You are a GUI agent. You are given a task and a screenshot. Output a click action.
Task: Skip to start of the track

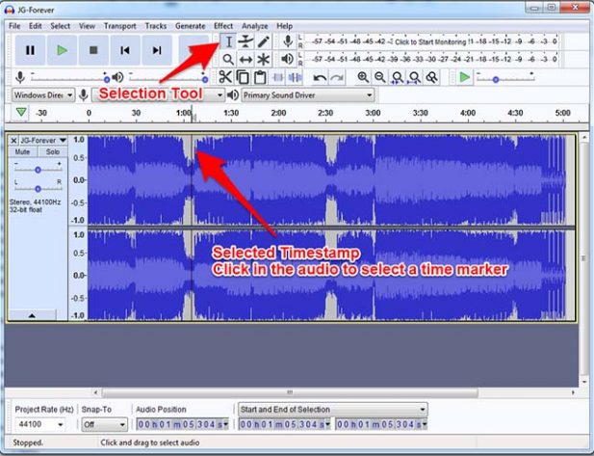pos(125,50)
